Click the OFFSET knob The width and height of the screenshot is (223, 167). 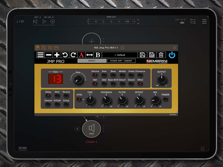139,100
